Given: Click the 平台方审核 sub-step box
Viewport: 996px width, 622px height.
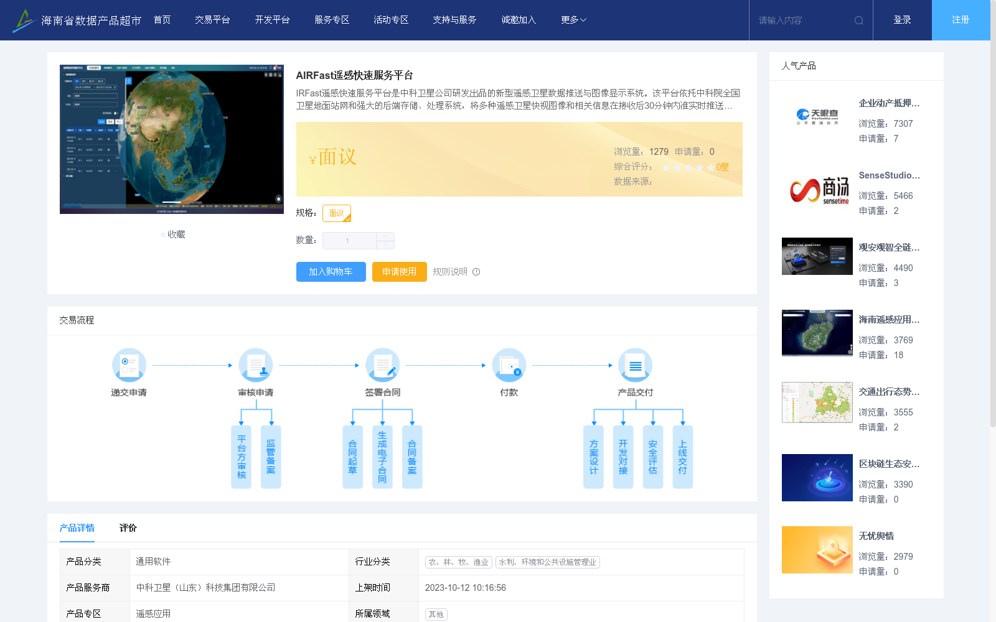Looking at the screenshot, I should point(241,457).
